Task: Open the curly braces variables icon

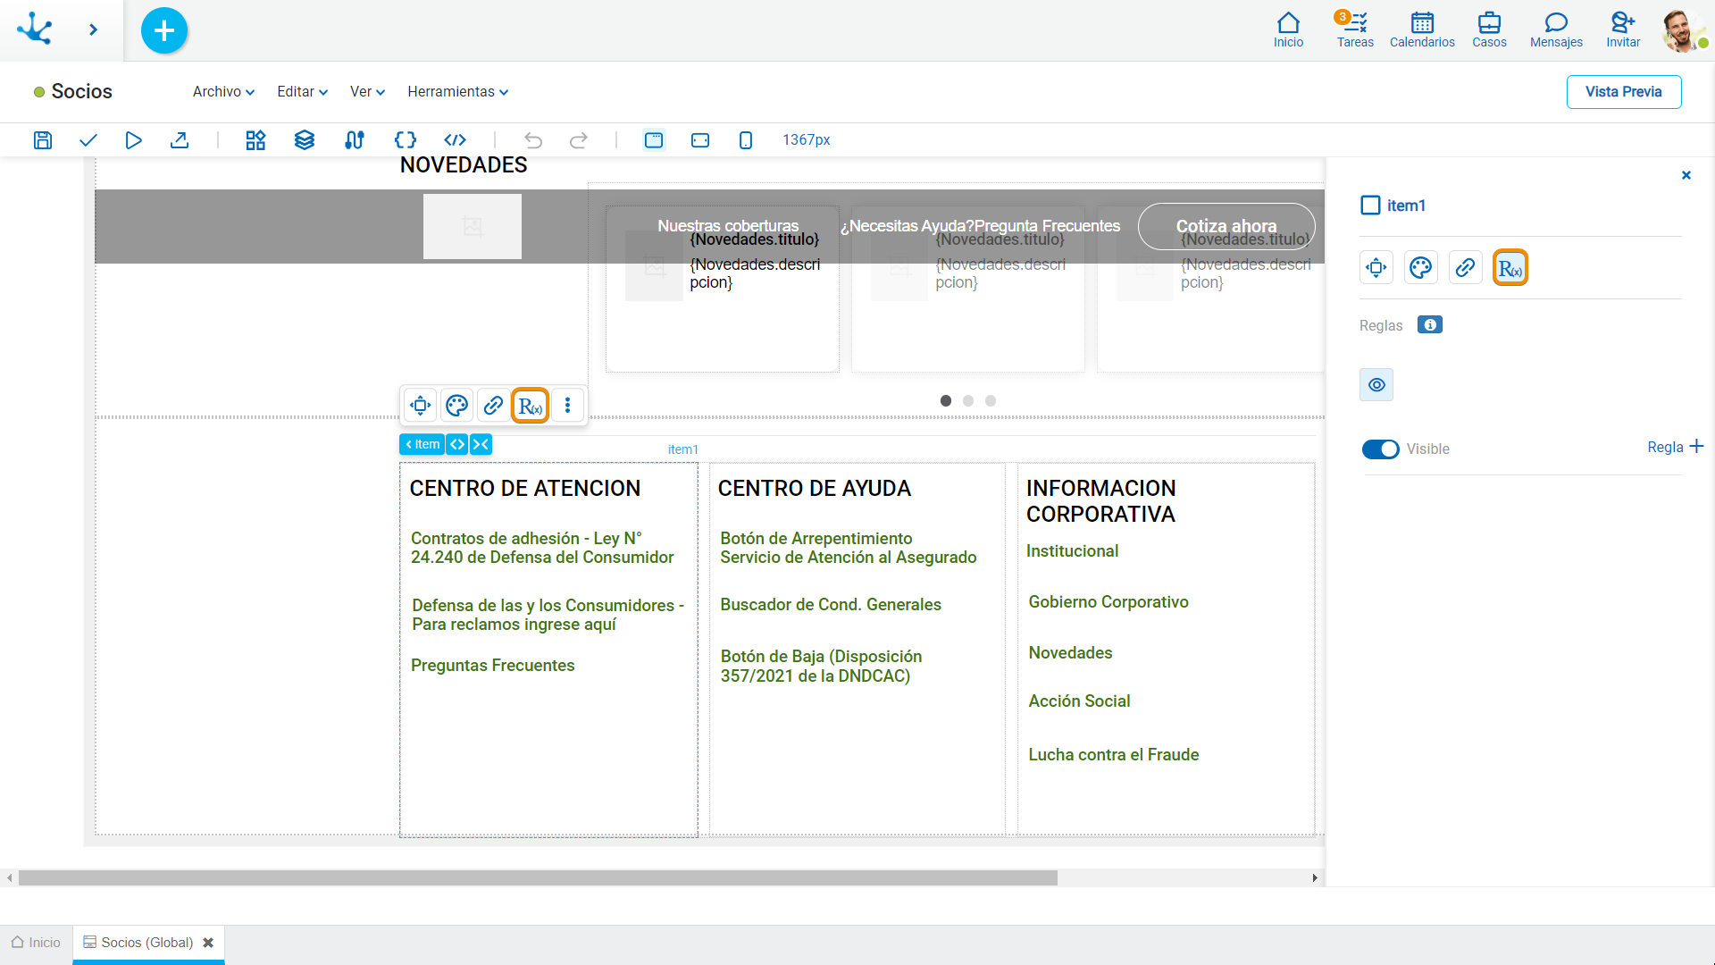Action: click(x=406, y=140)
